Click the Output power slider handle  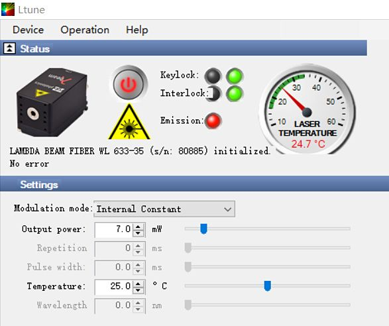tap(203, 229)
